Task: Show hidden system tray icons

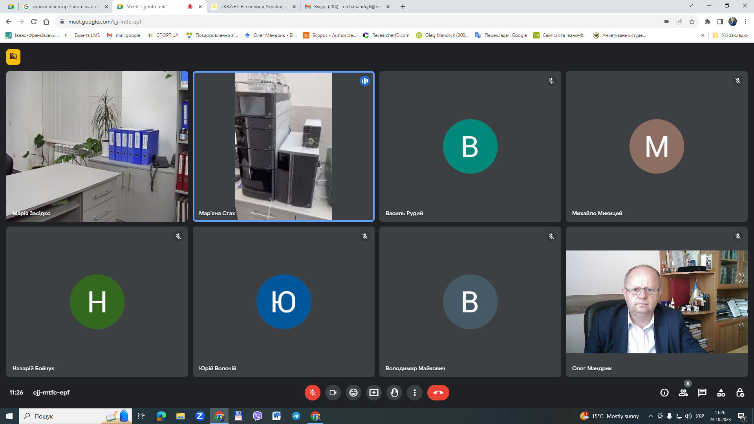Action: [651, 416]
